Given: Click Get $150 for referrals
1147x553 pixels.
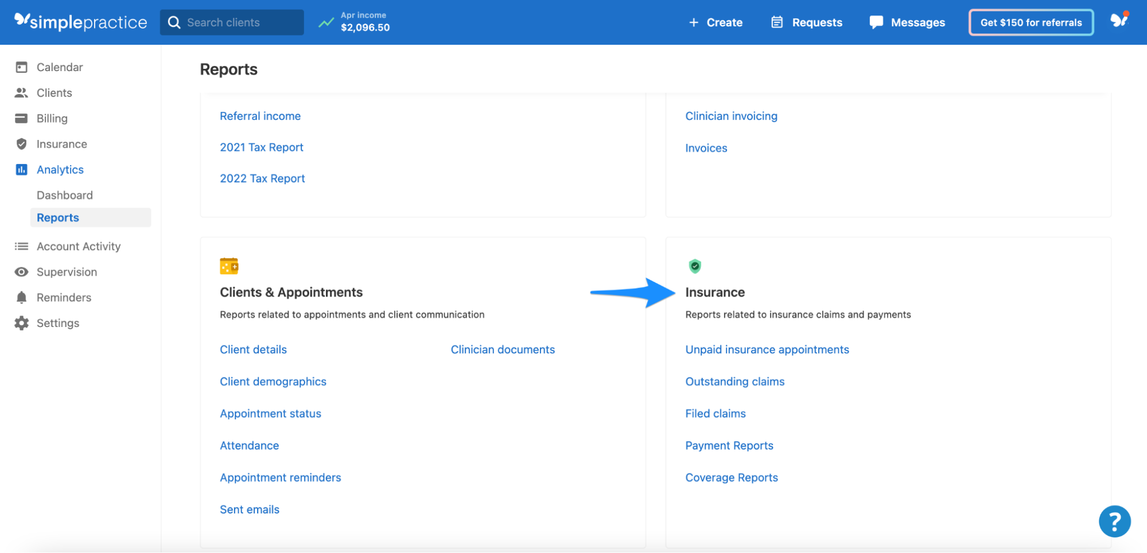Looking at the screenshot, I should (x=1031, y=22).
